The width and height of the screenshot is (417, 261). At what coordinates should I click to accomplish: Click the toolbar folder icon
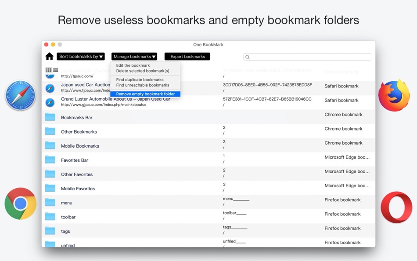click(x=50, y=217)
